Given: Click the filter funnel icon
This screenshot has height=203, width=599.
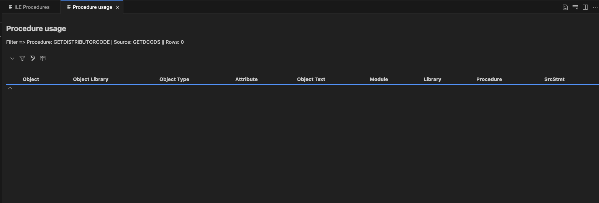Looking at the screenshot, I should tap(22, 58).
